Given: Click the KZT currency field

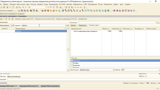Looking at the screenshot, I should [x=140, y=70].
